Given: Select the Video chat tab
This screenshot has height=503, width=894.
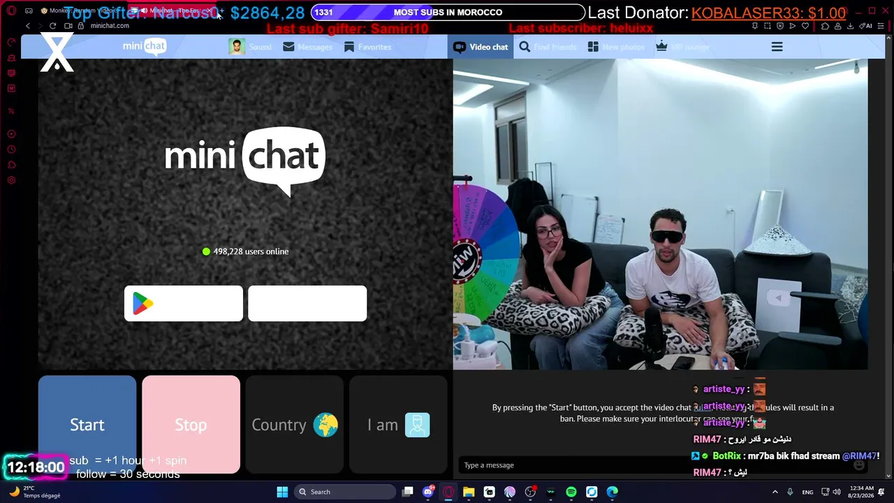Looking at the screenshot, I should click(x=481, y=47).
